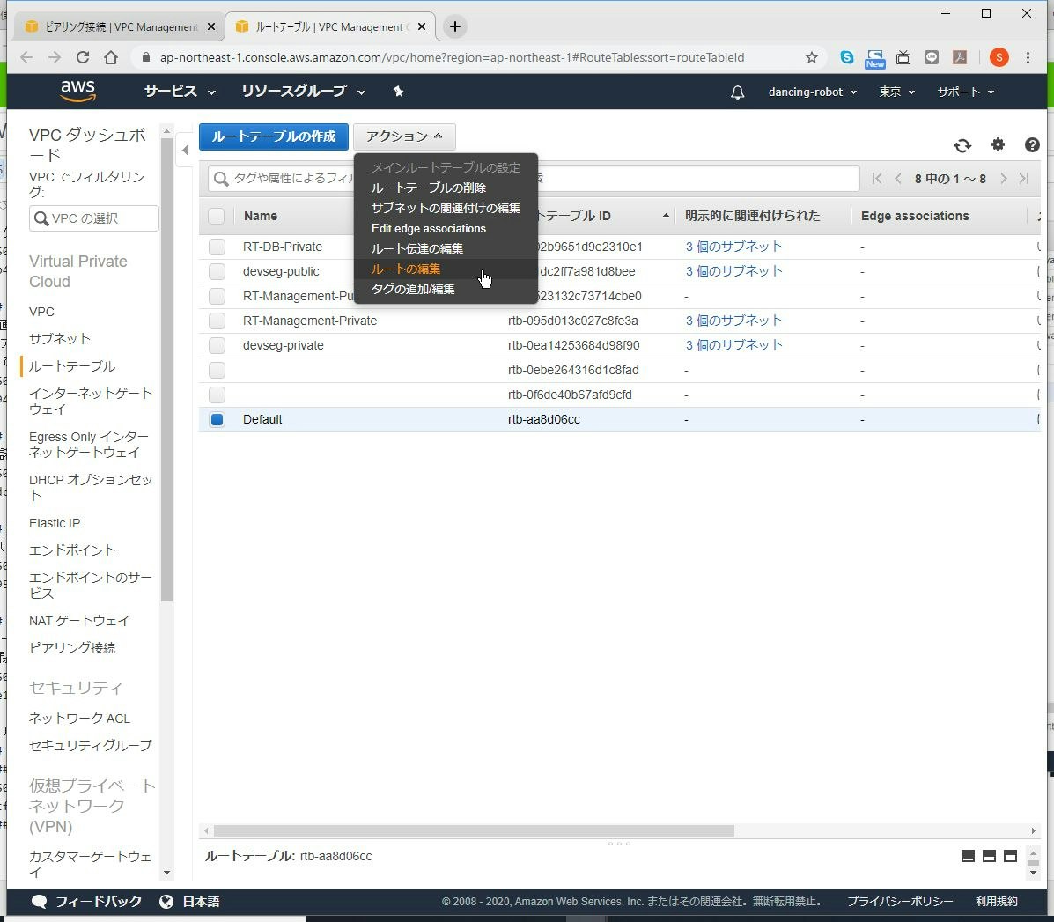Check the devseg-private row checkbox
The width and height of the screenshot is (1054, 922).
pos(217,345)
